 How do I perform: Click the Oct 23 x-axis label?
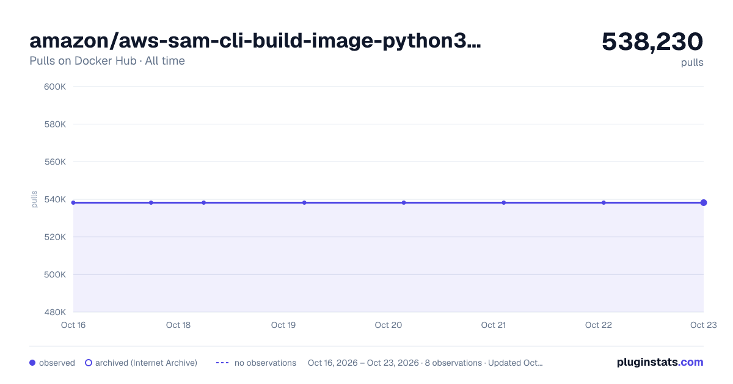(x=702, y=325)
